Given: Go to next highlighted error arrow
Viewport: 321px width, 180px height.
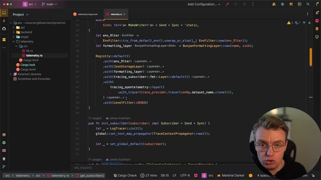Looking at the screenshot, I should [x=309, y=23].
